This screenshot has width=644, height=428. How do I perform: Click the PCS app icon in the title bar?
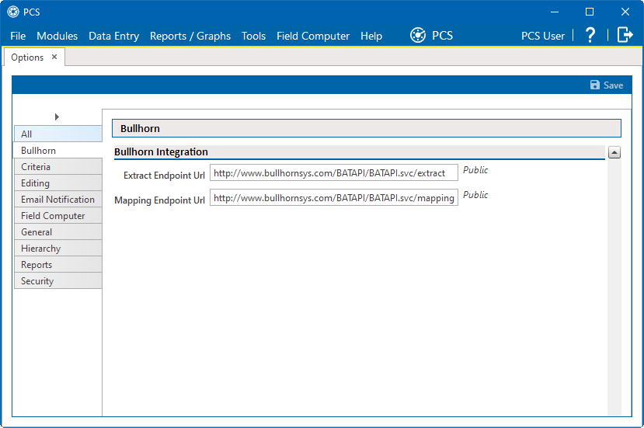click(x=13, y=12)
